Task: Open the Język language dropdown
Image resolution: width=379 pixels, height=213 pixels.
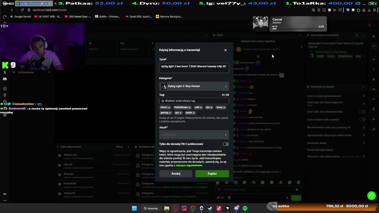Action: point(194,135)
